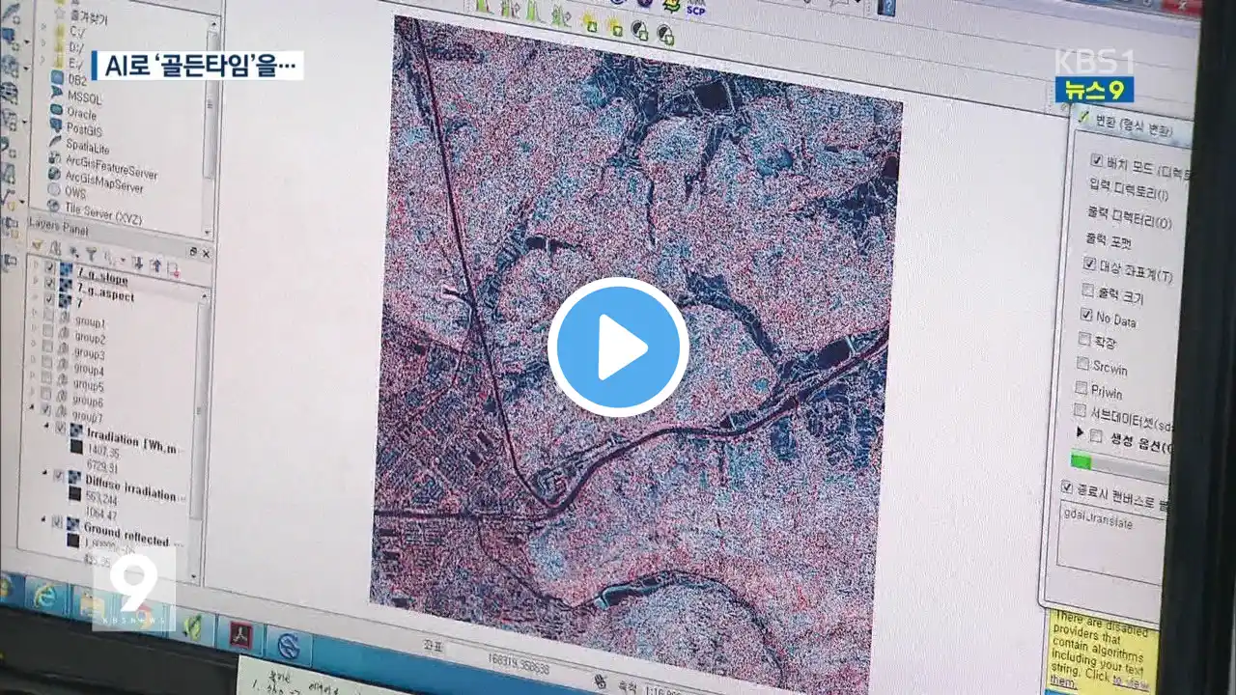The width and height of the screenshot is (1236, 695).
Task: Toggle the 종료시 캔버스로 checkbox
Action: 1067,486
